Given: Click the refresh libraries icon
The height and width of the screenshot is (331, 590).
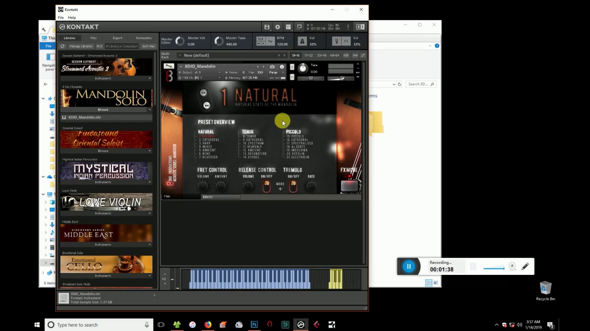Looking at the screenshot, I should coord(63,46).
